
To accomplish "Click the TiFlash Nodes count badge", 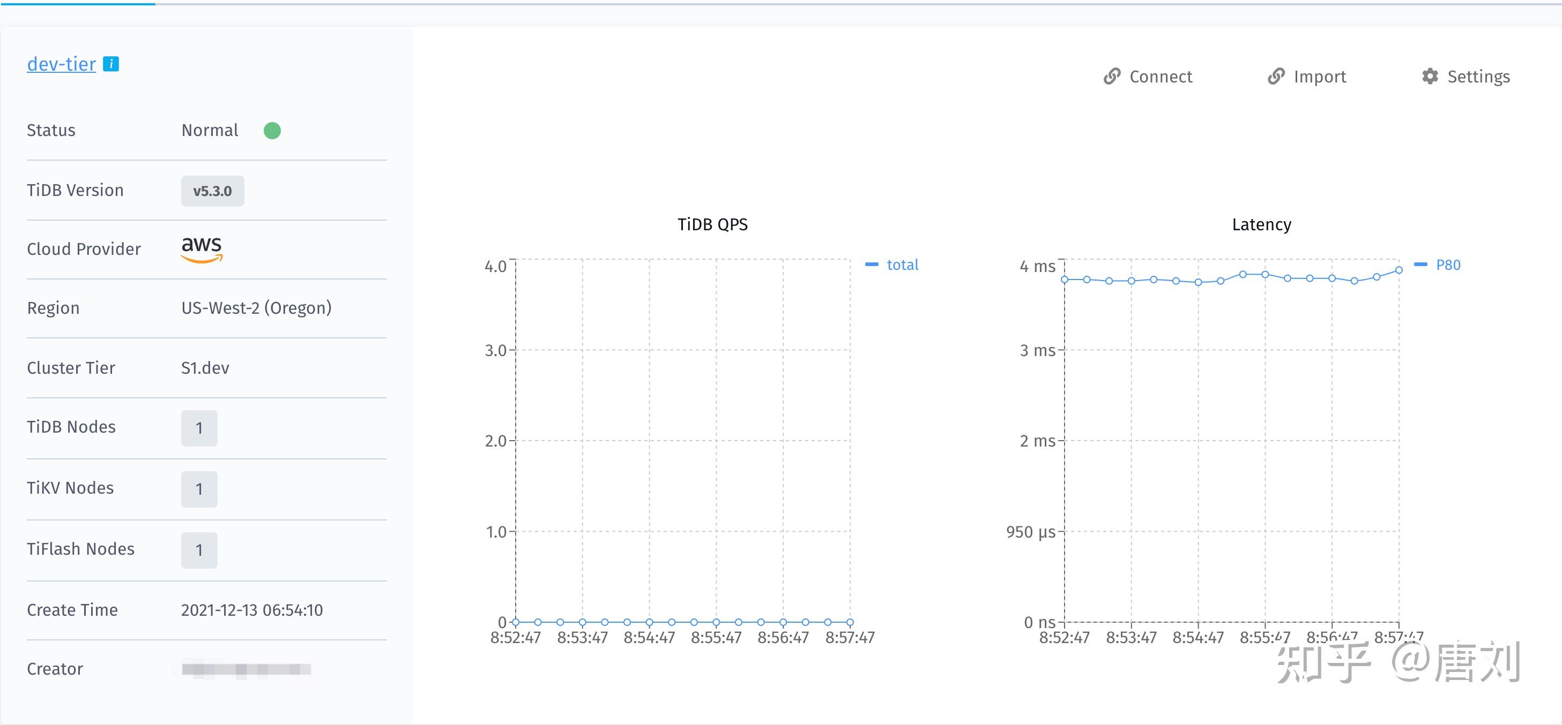I will coord(199,550).
